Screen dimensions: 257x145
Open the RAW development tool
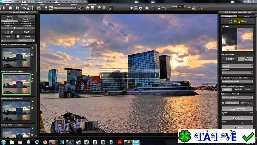tap(24, 8)
